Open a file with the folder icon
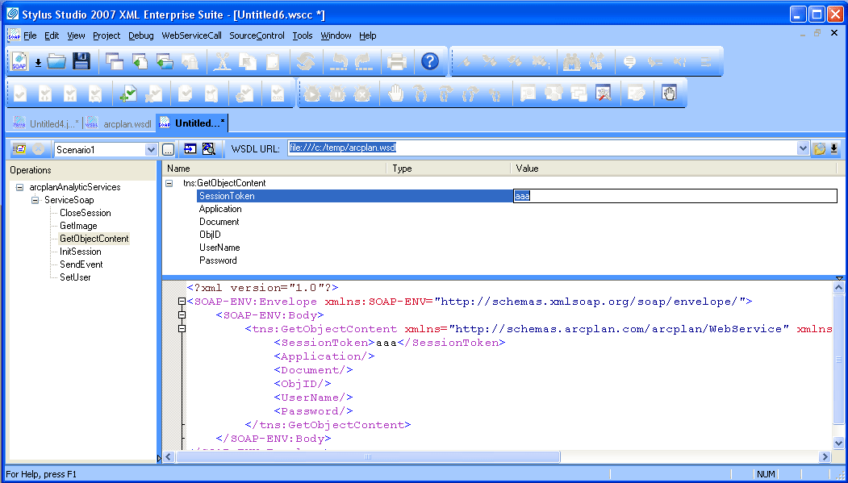The image size is (848, 483). [x=56, y=61]
